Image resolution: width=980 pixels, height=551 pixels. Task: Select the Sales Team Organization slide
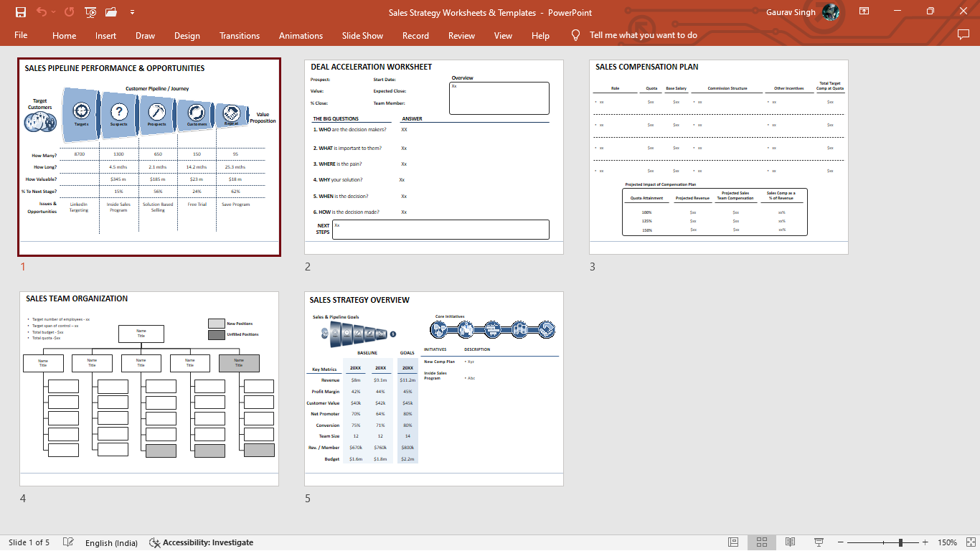(149, 389)
